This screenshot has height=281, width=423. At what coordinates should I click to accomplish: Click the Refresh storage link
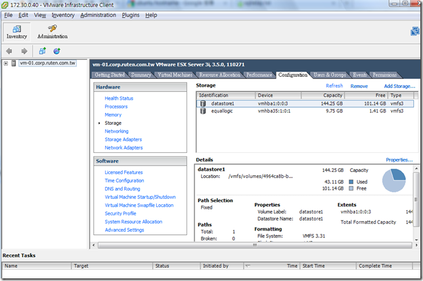pos(334,86)
